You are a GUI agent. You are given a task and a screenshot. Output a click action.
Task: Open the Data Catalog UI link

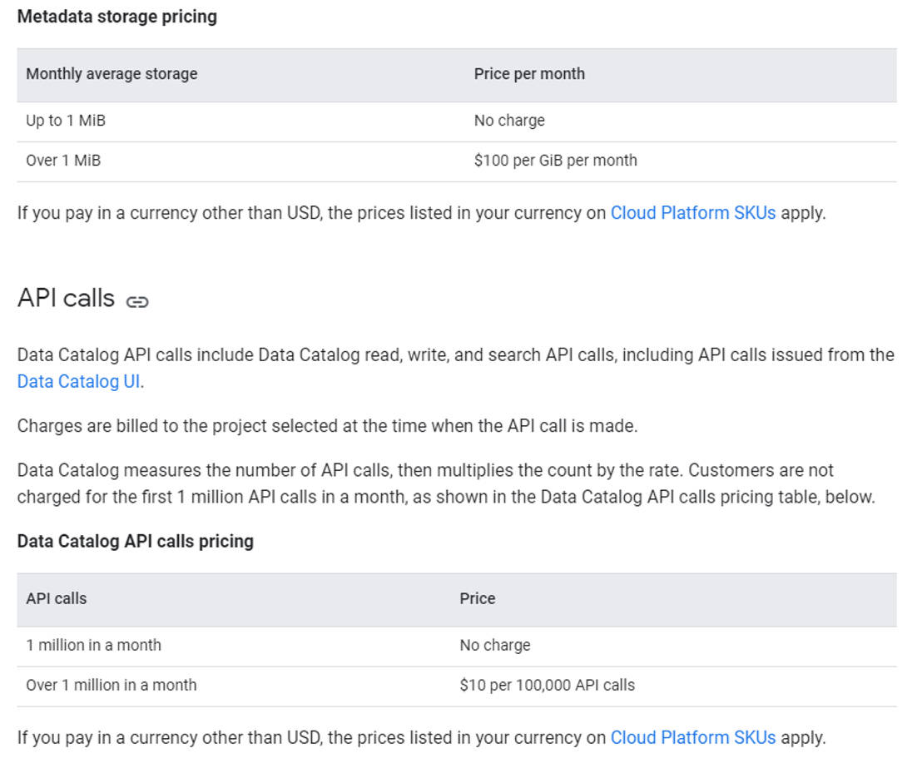[x=78, y=382]
